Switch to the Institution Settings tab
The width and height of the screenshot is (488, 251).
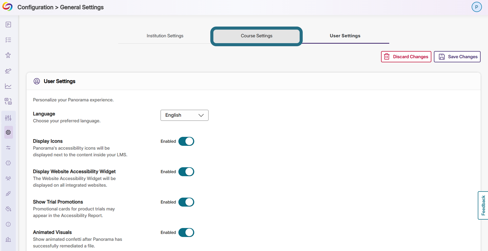point(165,36)
